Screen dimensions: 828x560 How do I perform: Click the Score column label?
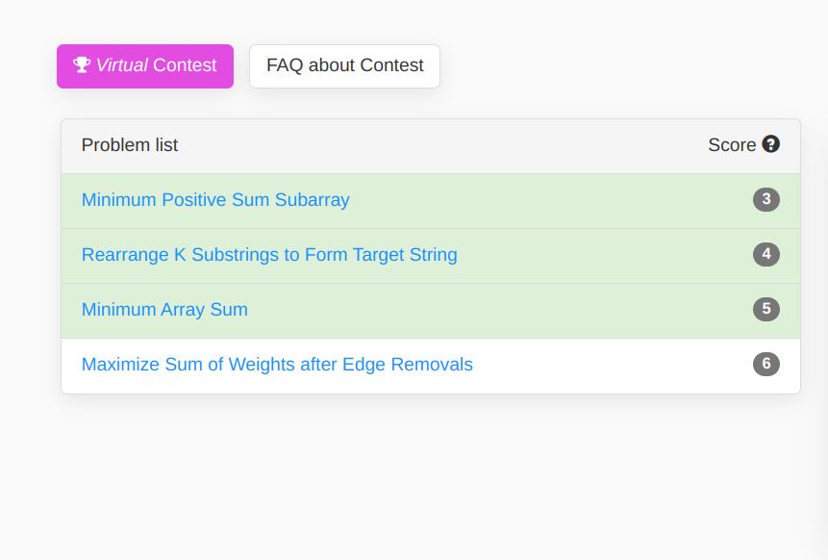pos(732,144)
